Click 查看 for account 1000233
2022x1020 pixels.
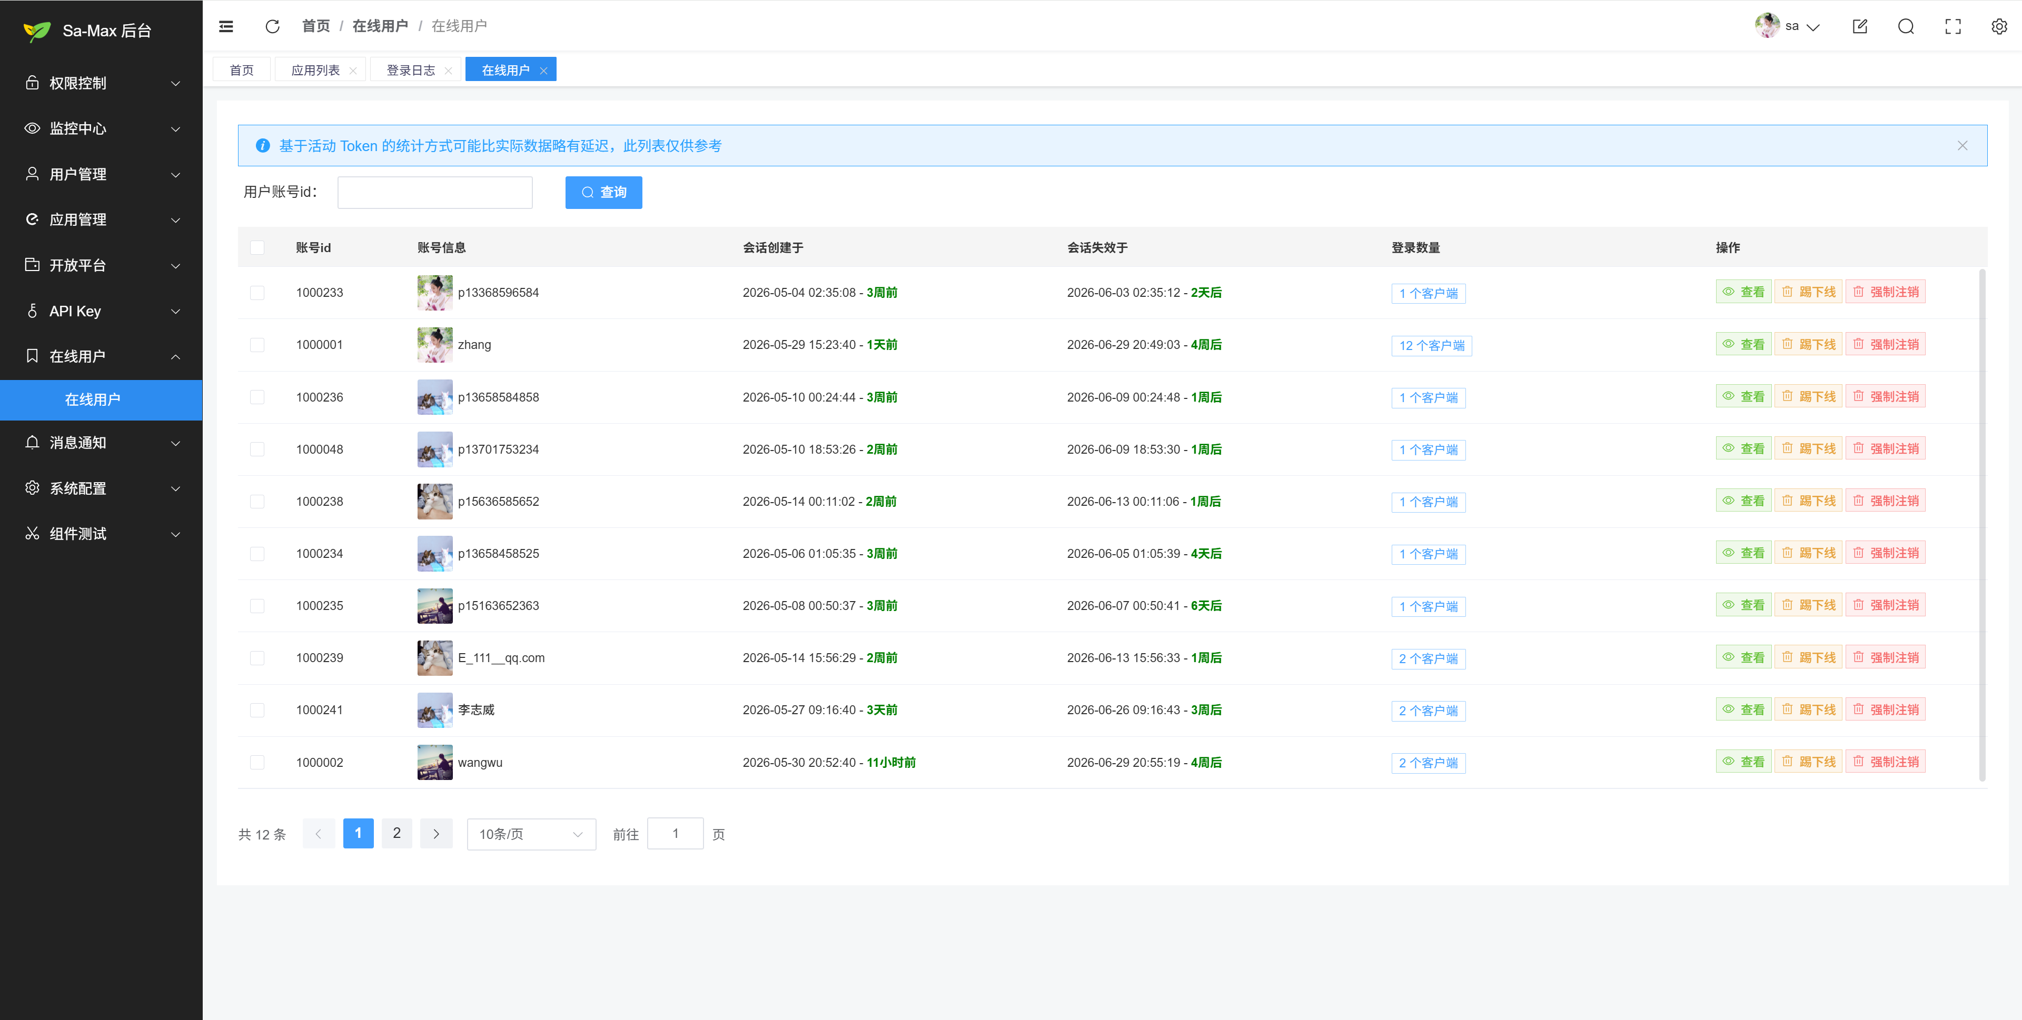pyautogui.click(x=1743, y=292)
